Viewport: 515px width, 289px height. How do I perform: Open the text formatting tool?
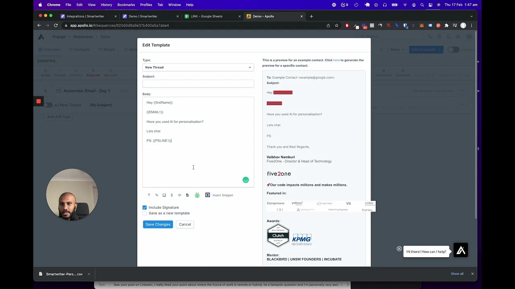click(149, 195)
